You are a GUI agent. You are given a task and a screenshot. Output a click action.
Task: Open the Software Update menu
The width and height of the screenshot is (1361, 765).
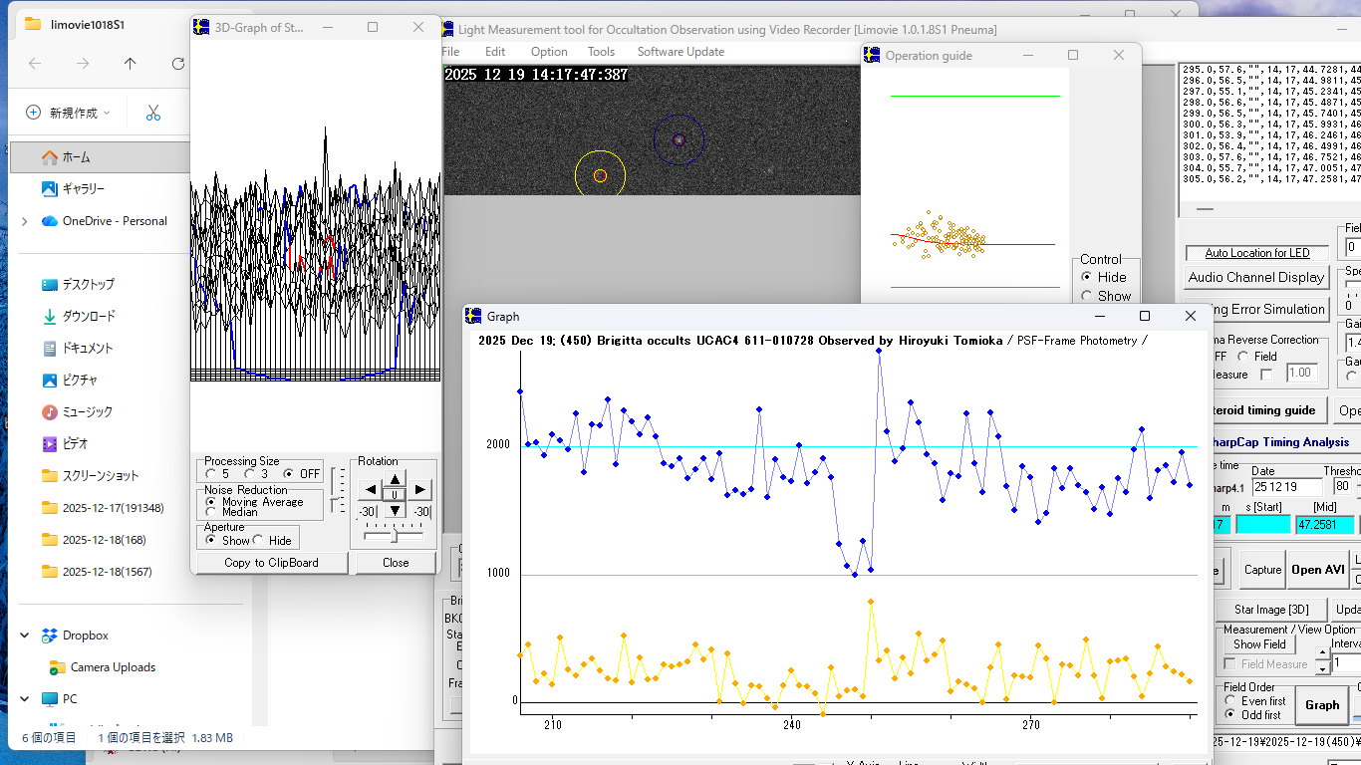(x=680, y=52)
